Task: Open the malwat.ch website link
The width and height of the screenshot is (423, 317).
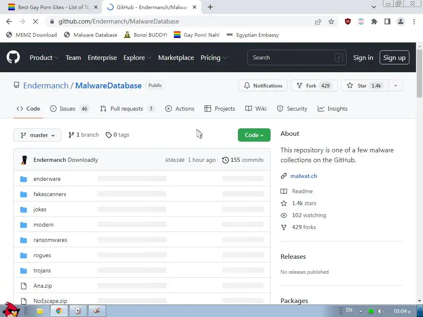Action: point(304,176)
